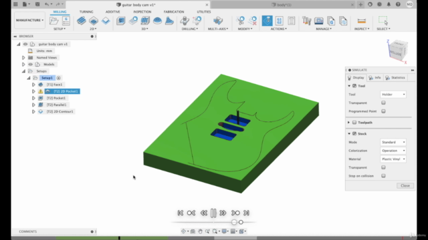
Task: Open the Info tab in Simulate
Action: pos(375,78)
